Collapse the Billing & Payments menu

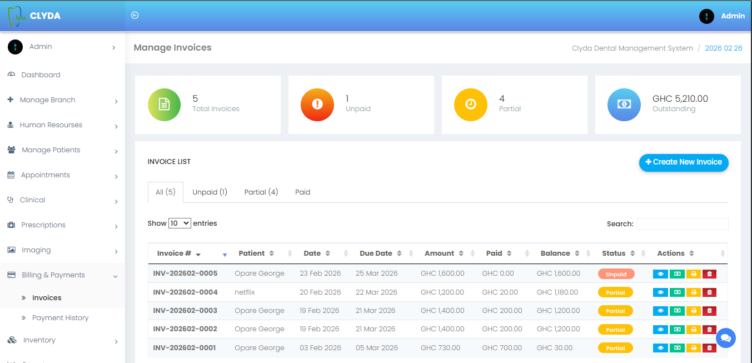[x=62, y=275]
